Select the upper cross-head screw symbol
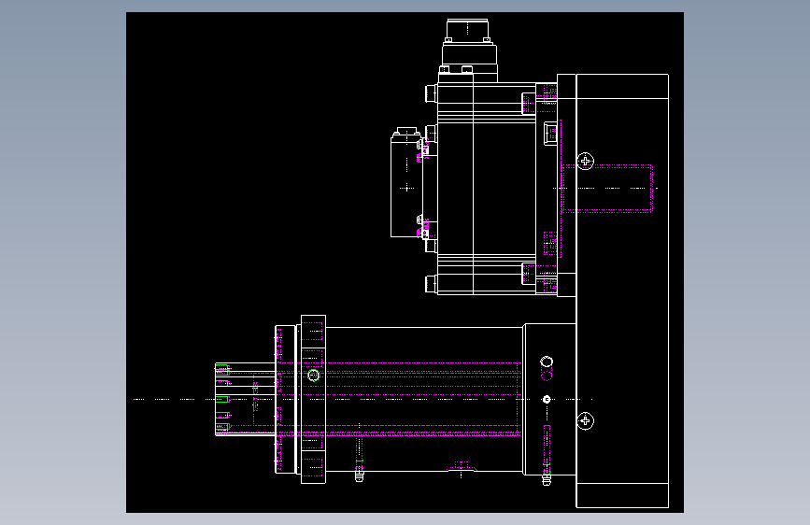The image size is (810, 525). (x=585, y=162)
